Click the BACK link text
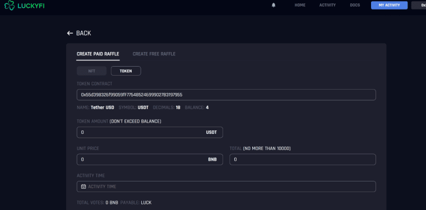This screenshot has width=426, height=210. point(84,33)
